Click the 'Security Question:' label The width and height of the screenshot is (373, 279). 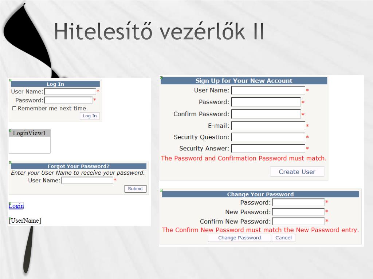pyautogui.click(x=201, y=137)
